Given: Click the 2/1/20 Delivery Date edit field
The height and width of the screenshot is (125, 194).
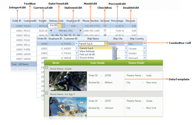Looking at the screenshot, I should [53, 25].
